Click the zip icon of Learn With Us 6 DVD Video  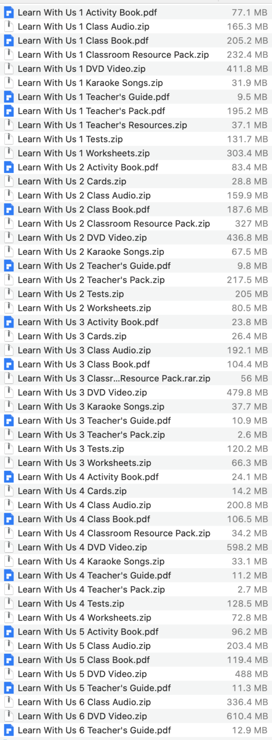(x=8, y=716)
